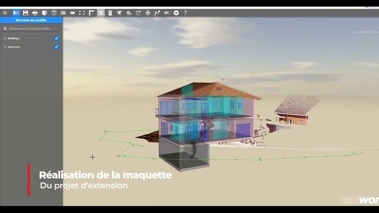Screen dimensions: 379x213
Task: Click the Structure du modèle tab header
Action: [31, 20]
